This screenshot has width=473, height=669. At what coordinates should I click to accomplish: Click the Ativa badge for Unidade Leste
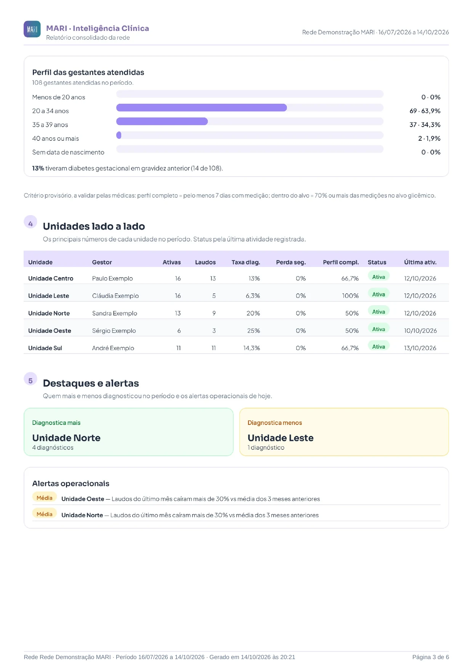coord(378,294)
